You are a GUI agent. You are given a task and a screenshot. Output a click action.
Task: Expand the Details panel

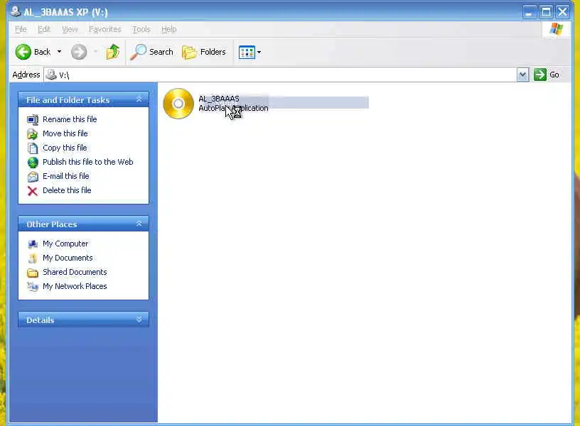[x=139, y=319]
